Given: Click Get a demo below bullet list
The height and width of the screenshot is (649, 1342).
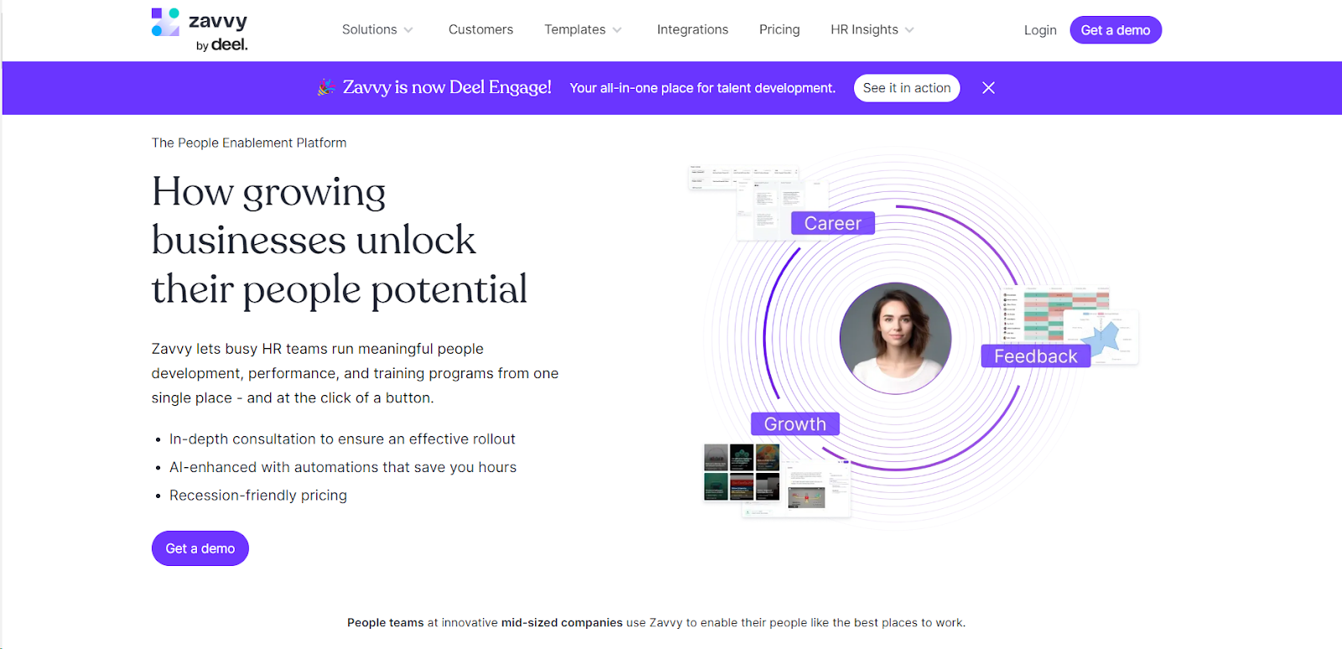Looking at the screenshot, I should (200, 548).
